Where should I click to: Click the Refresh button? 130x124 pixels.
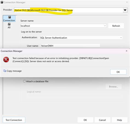(x=116, y=26)
